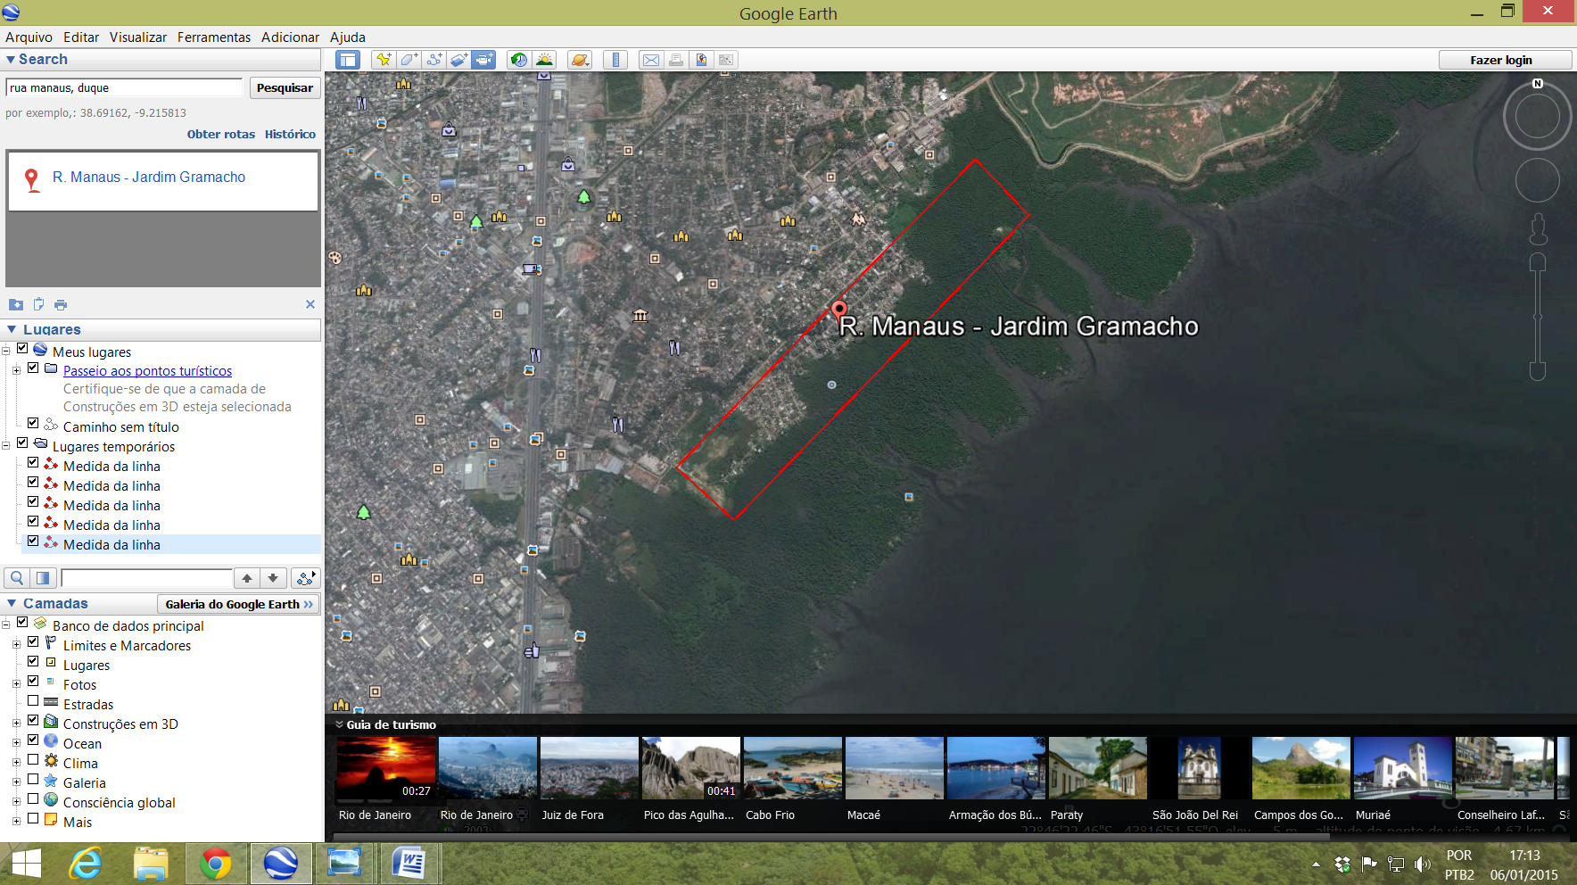
Task: Collapse the Search panel triangle
Action: point(11,60)
